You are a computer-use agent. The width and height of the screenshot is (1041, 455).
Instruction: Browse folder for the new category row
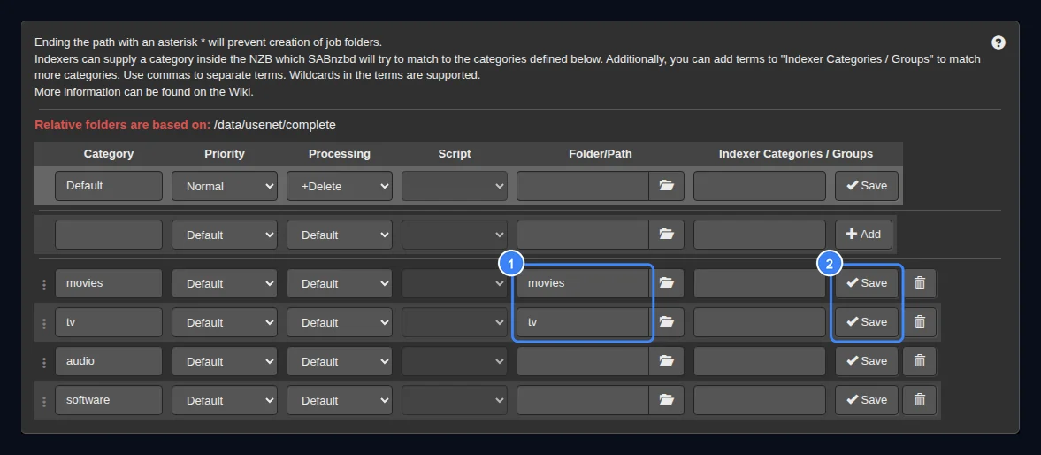[667, 235]
